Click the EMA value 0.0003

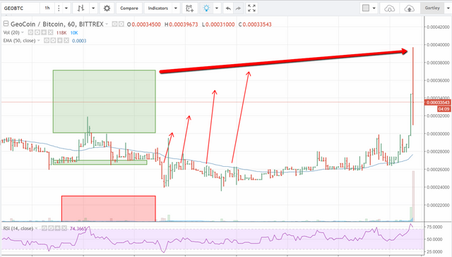(x=79, y=41)
